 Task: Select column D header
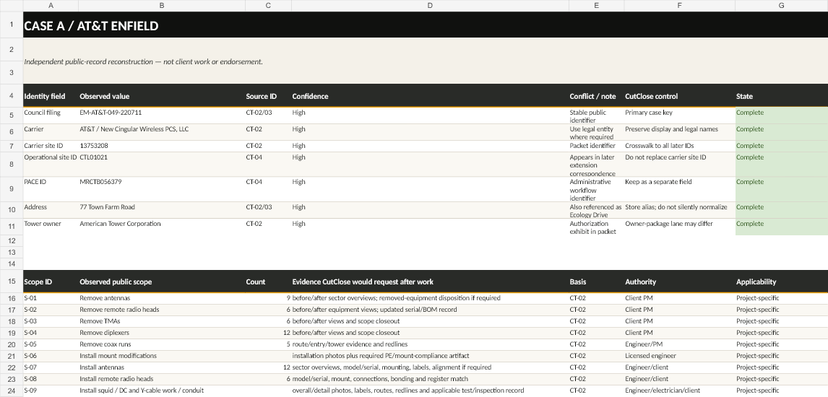pyautogui.click(x=430, y=5)
